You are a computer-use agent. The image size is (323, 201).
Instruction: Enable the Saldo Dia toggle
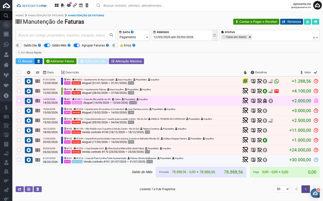point(19,45)
